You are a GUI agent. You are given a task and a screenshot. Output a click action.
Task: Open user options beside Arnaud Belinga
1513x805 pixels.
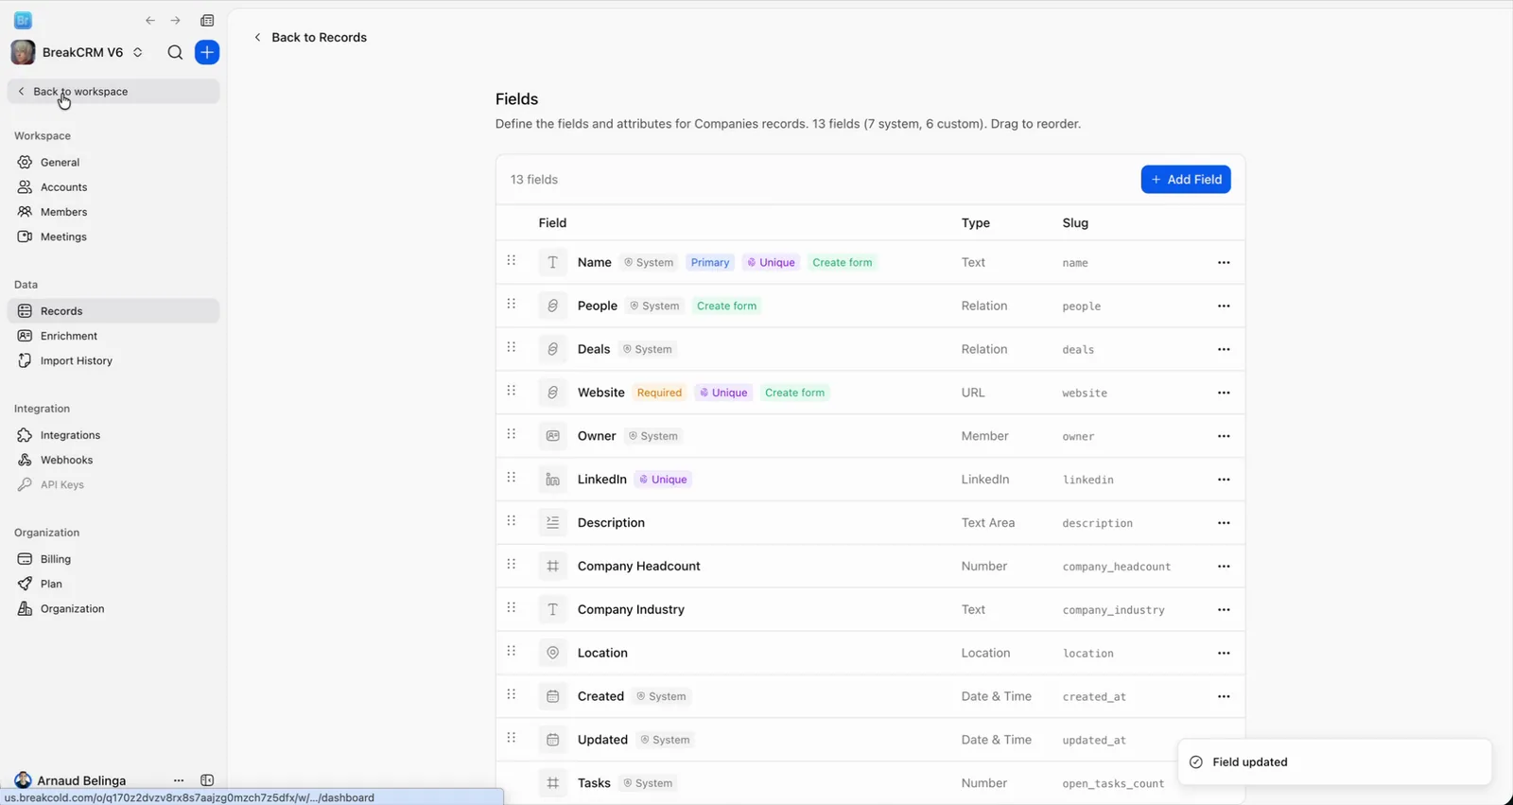click(179, 780)
